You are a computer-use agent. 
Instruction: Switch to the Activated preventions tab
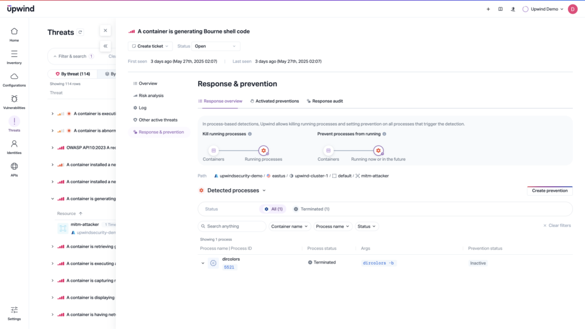pyautogui.click(x=275, y=101)
